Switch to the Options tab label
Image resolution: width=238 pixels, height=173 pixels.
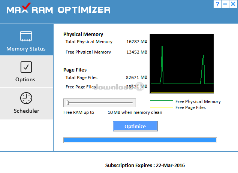(x=25, y=79)
